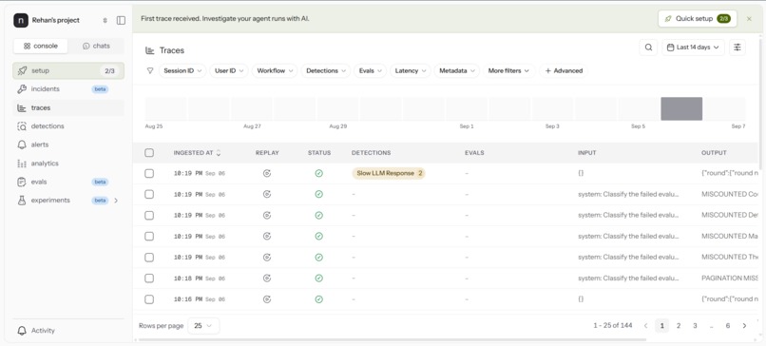Image resolution: width=766 pixels, height=346 pixels.
Task: Open the Last 14 days date range
Action: click(693, 48)
